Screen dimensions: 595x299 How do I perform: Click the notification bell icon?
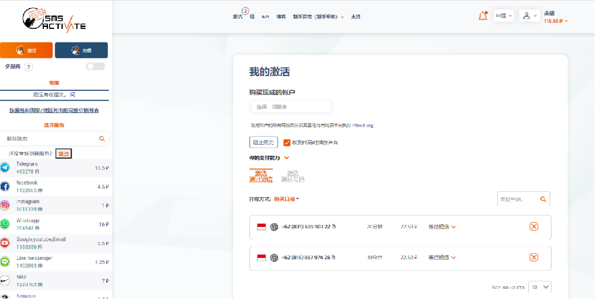[x=482, y=15]
